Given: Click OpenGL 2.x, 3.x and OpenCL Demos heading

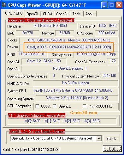Looking at the screenshot, I should [x=37, y=132].
